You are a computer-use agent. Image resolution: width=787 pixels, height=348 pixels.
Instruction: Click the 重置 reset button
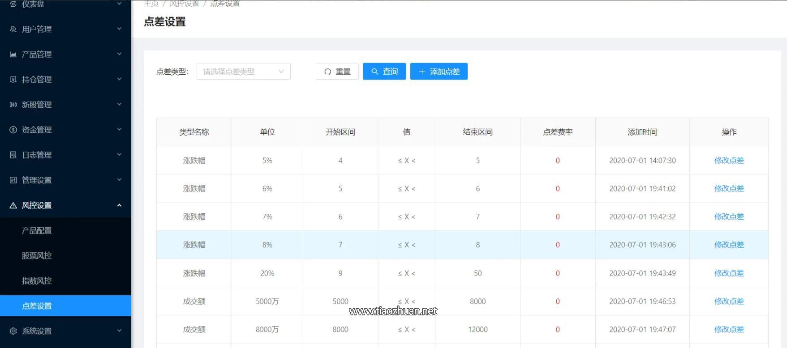click(337, 72)
